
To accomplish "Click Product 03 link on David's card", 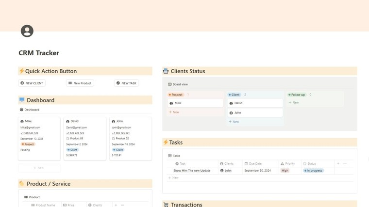I will [x=75, y=138].
